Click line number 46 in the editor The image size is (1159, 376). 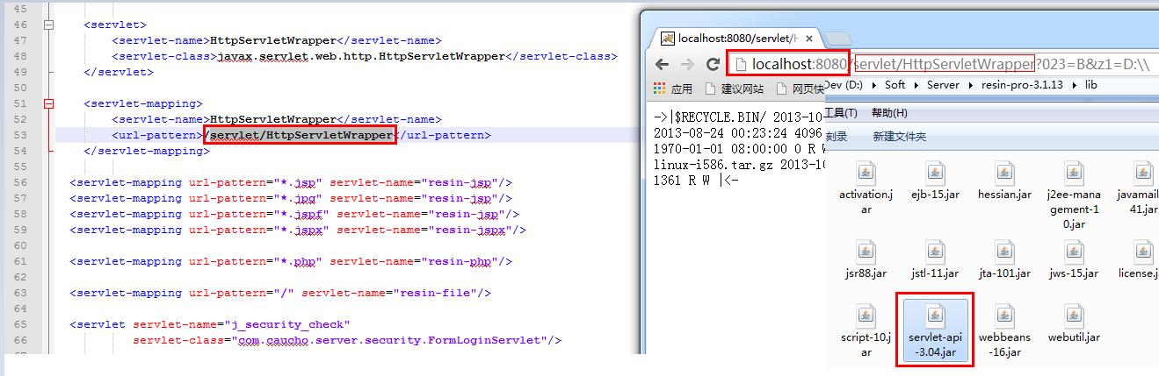20,25
